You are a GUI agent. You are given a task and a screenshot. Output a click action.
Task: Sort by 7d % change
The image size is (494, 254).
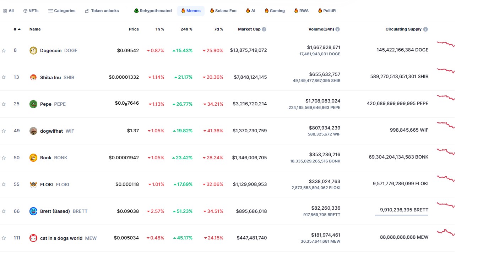[218, 29]
